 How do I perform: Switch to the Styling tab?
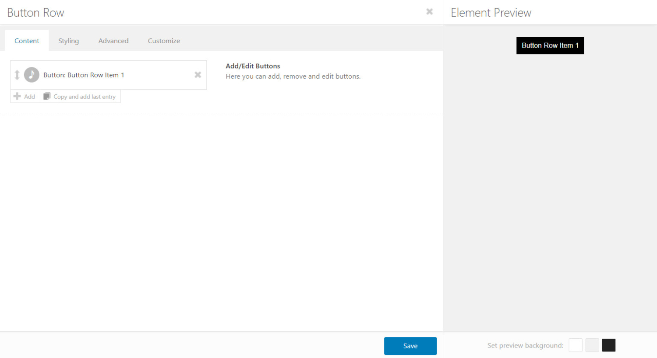click(69, 41)
